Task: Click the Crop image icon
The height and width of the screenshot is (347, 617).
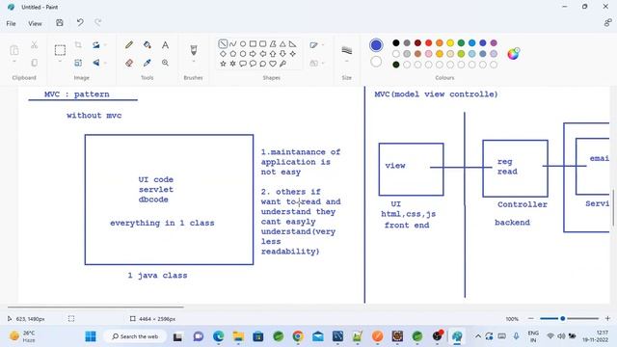Action: point(78,45)
